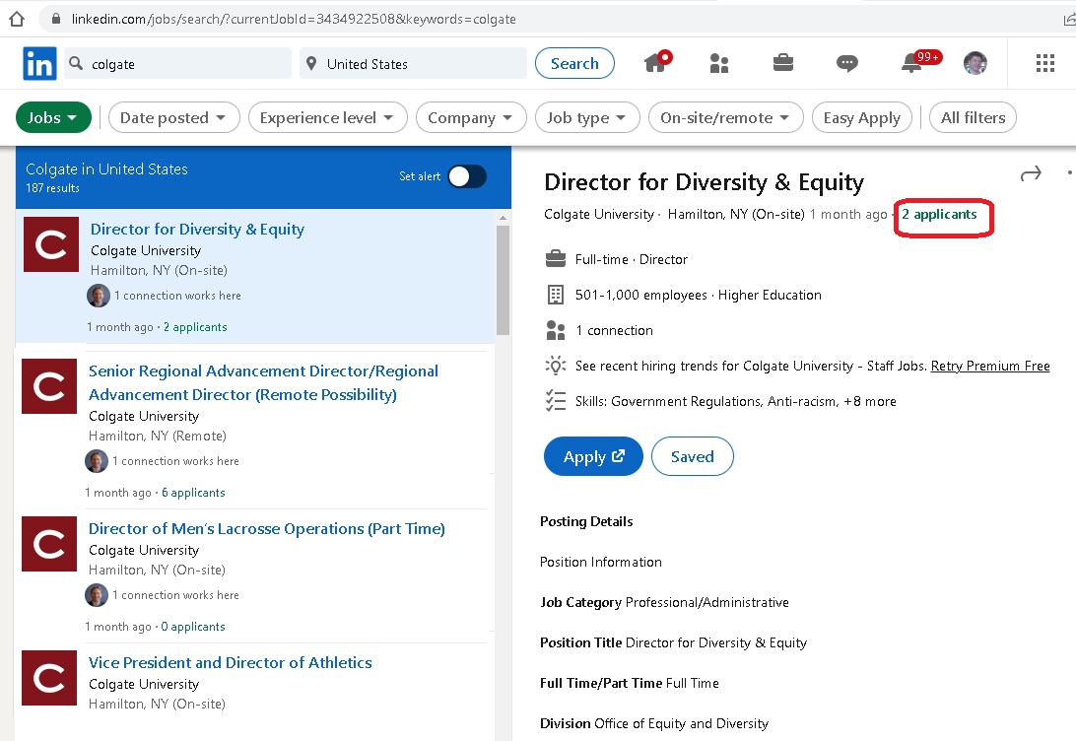The height and width of the screenshot is (741, 1076).
Task: Click the Colgate logo for Senior Regional Advancement Director
Action: pyautogui.click(x=49, y=386)
